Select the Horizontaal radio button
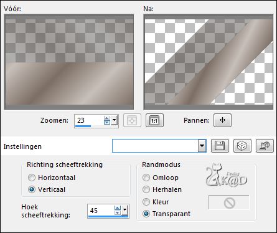 pyautogui.click(x=32, y=178)
